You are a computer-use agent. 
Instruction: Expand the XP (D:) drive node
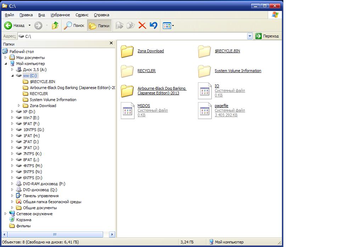tap(12, 112)
